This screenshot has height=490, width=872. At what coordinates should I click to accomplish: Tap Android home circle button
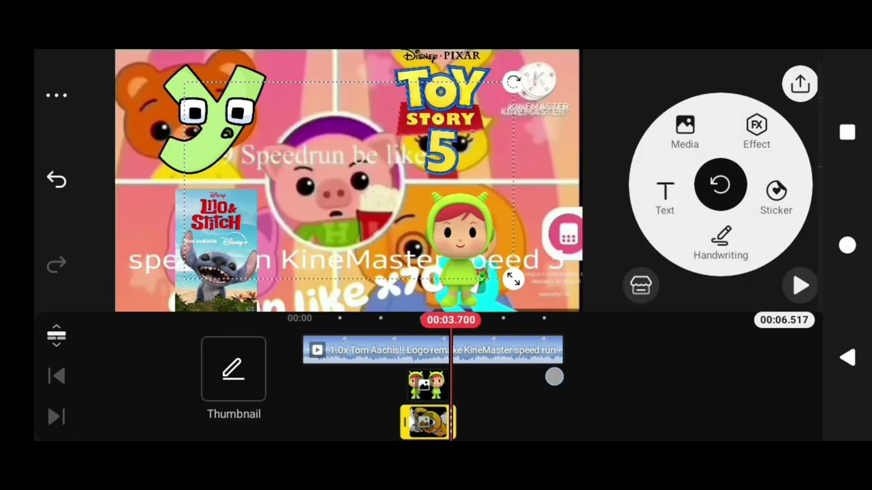(847, 246)
